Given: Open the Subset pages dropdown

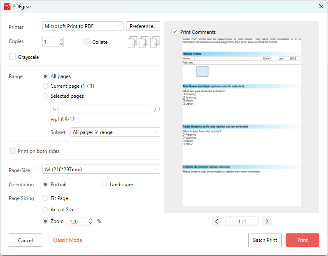Looking at the screenshot, I should [115, 132].
